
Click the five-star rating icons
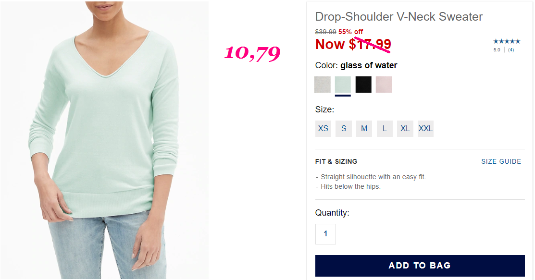[507, 41]
